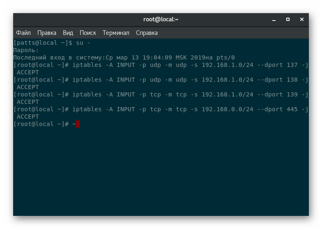The image size is (322, 229).
Task: Click ACCEPT below the dport 138 command
Action: pyautogui.click(x=28, y=87)
